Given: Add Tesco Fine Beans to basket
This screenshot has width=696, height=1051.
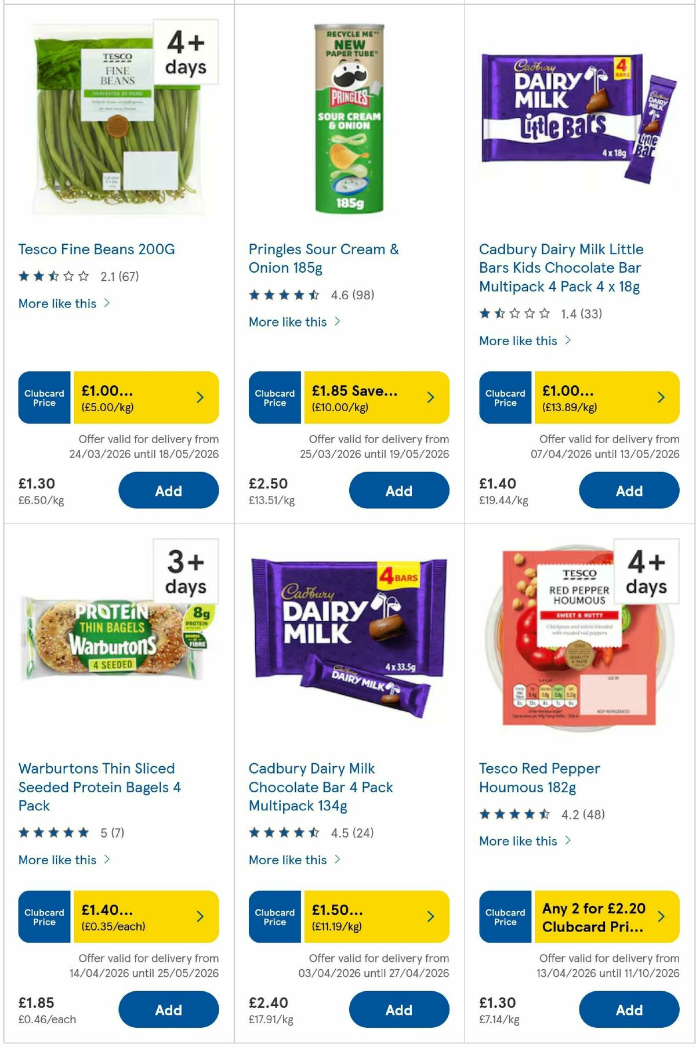Looking at the screenshot, I should 168,490.
